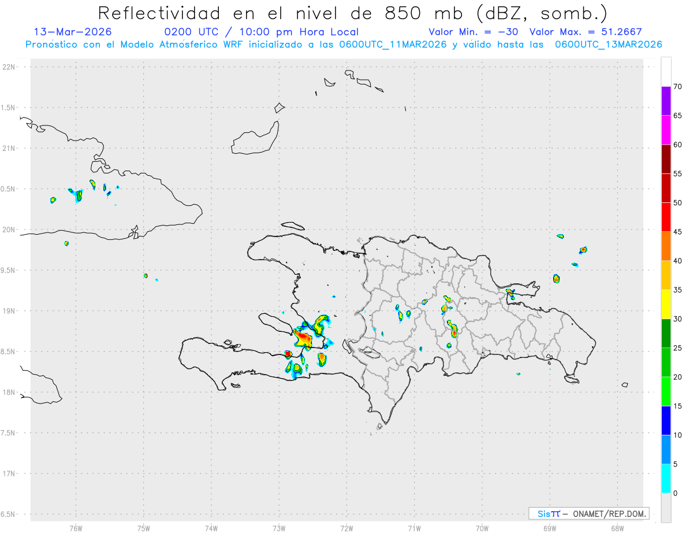This screenshot has height=536, width=693.
Task: Click the longitude label '68W'
Action: pyautogui.click(x=617, y=528)
